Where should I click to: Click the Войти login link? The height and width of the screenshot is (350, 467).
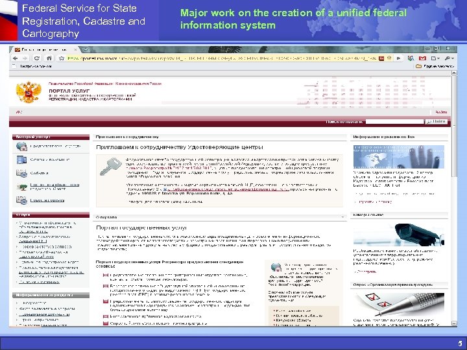(441, 112)
